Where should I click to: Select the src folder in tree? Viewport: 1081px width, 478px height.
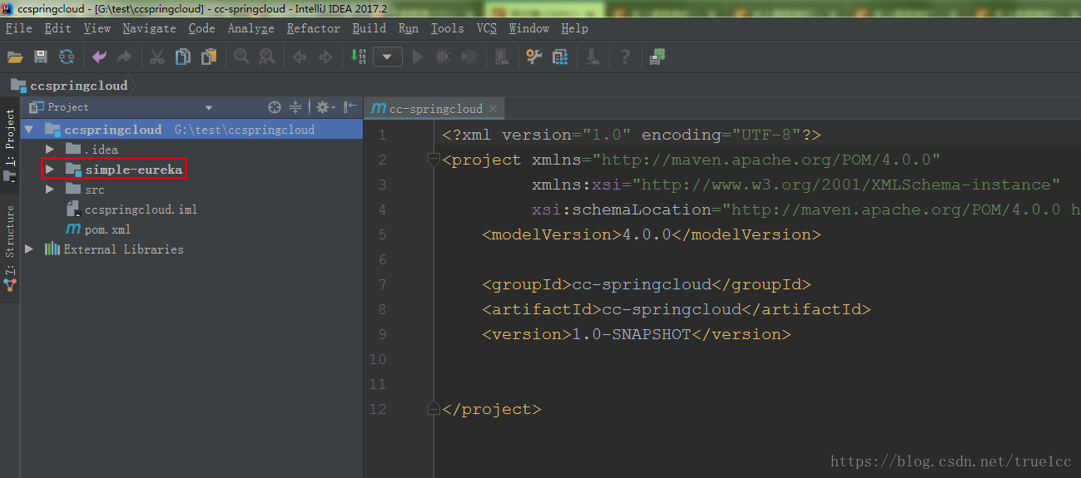point(95,190)
